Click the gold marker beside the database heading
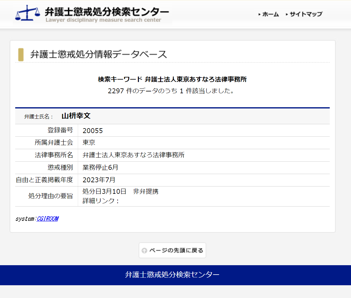This screenshot has width=351, height=298. click(x=21, y=54)
